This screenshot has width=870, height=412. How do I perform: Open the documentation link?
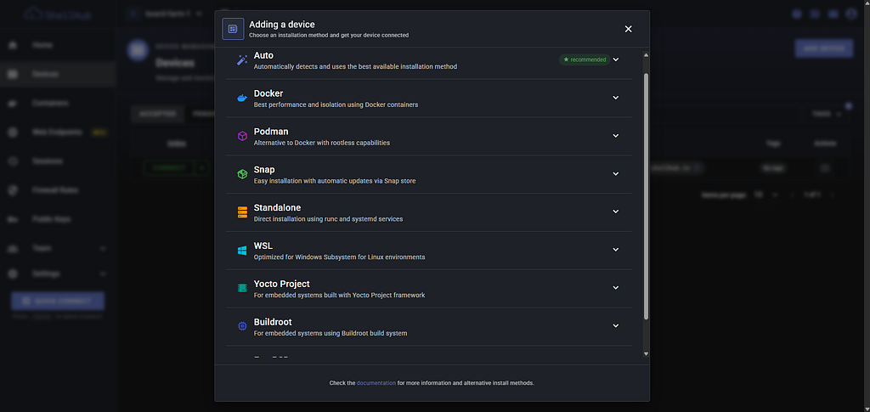click(376, 382)
